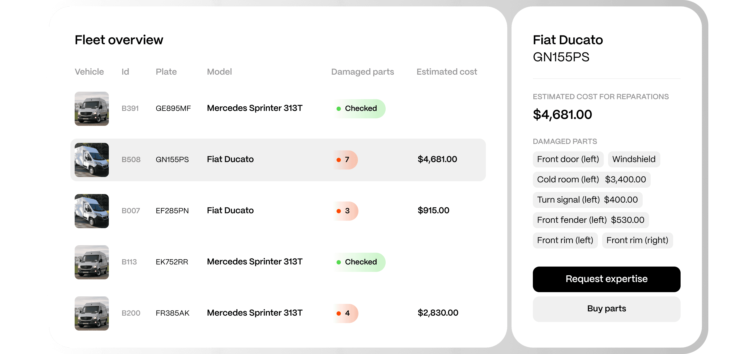Click the B007 Fiat Ducato vehicle image
The image size is (751, 354).
click(91, 211)
